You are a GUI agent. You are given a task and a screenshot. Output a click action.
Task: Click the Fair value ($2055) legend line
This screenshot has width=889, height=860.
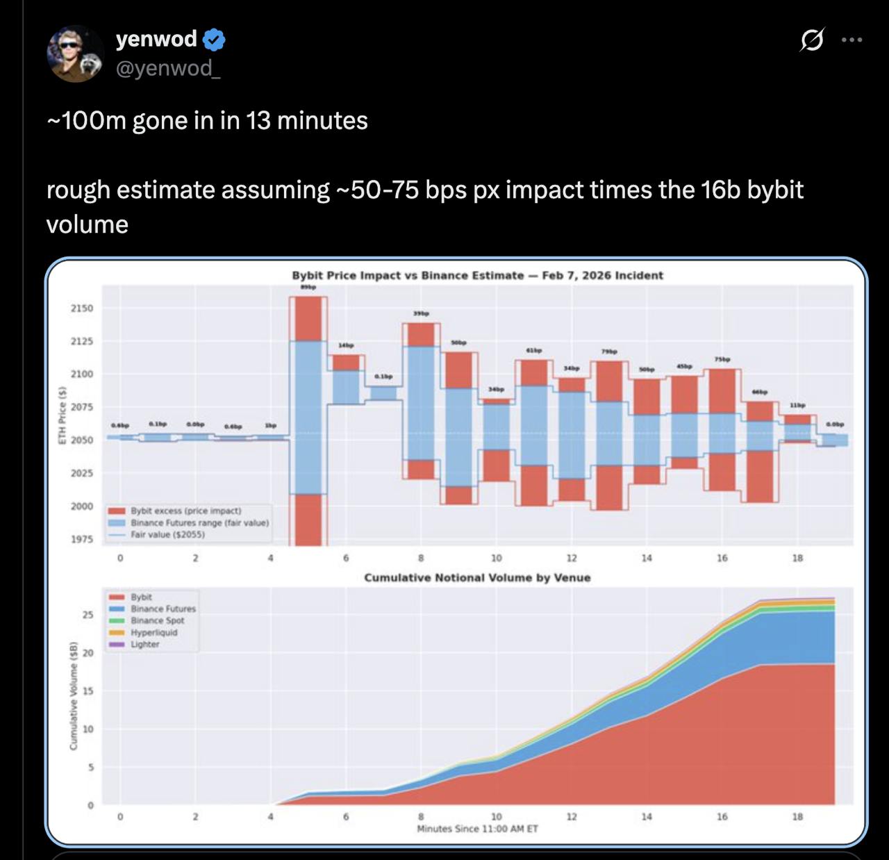[117, 534]
